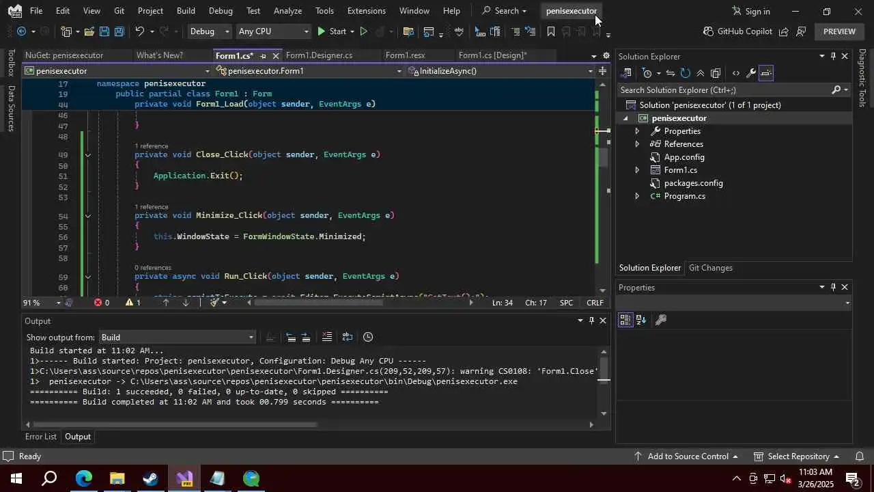The width and height of the screenshot is (874, 492).
Task: Click Sign in link
Action: pyautogui.click(x=751, y=11)
